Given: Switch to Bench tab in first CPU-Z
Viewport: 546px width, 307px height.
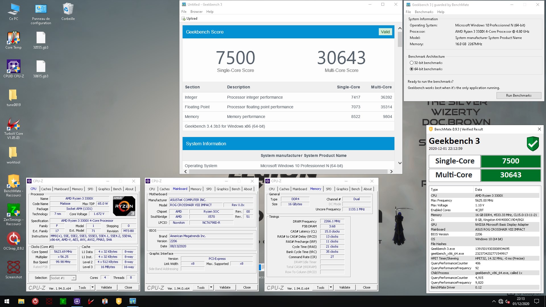Looking at the screenshot, I should [117, 189].
